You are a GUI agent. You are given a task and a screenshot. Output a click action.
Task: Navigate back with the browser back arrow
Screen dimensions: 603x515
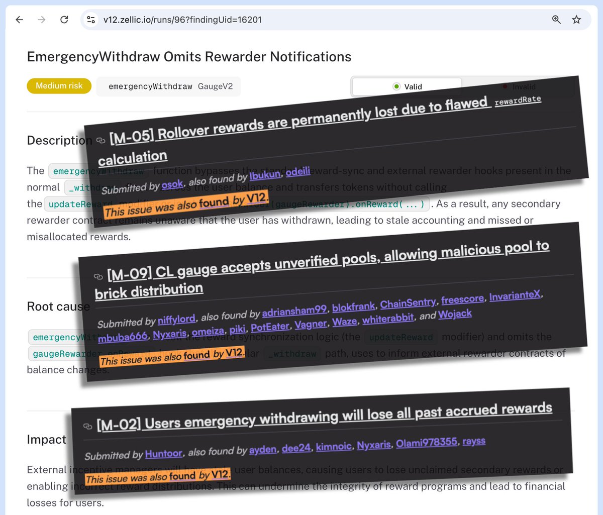(x=19, y=20)
